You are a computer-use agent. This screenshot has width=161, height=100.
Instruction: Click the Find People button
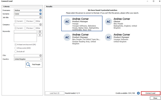(x=34, y=65)
